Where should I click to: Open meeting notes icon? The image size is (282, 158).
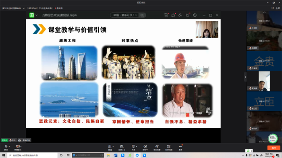[157, 148]
